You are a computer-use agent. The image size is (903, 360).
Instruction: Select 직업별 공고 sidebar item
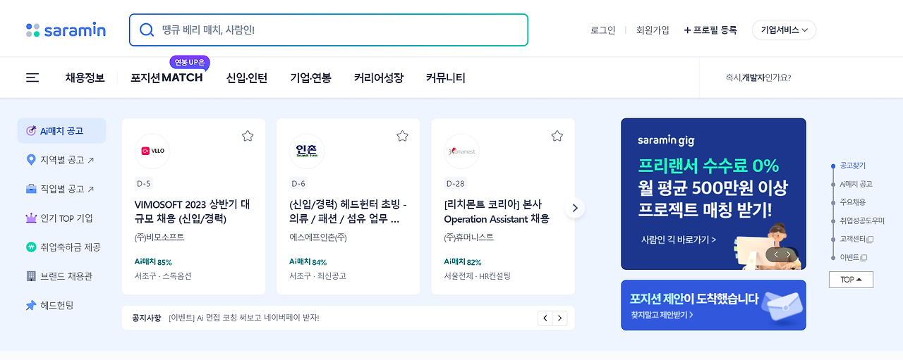[x=61, y=189]
